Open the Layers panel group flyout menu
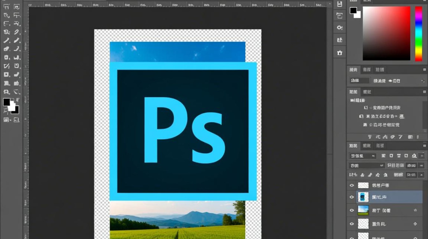 tap(424, 146)
